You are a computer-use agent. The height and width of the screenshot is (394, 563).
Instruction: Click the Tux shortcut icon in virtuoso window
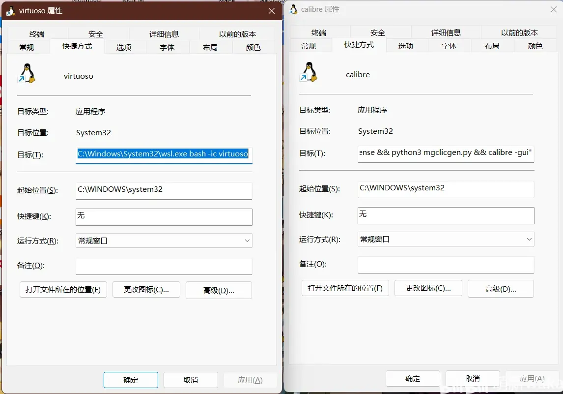[x=27, y=73]
